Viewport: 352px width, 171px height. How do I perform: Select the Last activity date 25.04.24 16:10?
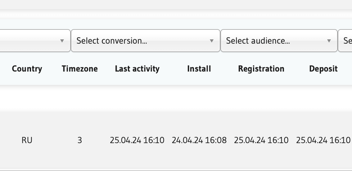point(137,140)
